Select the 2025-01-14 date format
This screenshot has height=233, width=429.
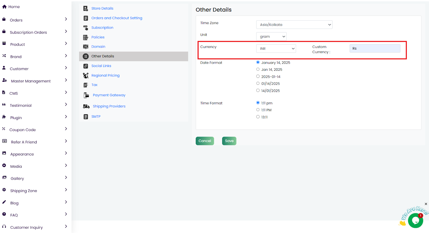[258, 76]
